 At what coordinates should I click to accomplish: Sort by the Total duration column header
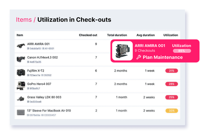117,35
